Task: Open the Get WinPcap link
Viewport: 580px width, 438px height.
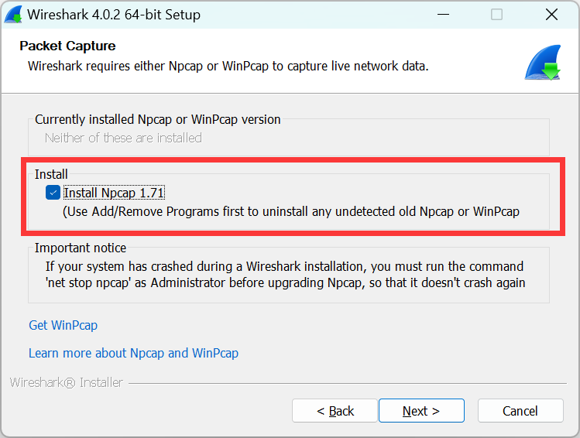Action: pyautogui.click(x=63, y=325)
